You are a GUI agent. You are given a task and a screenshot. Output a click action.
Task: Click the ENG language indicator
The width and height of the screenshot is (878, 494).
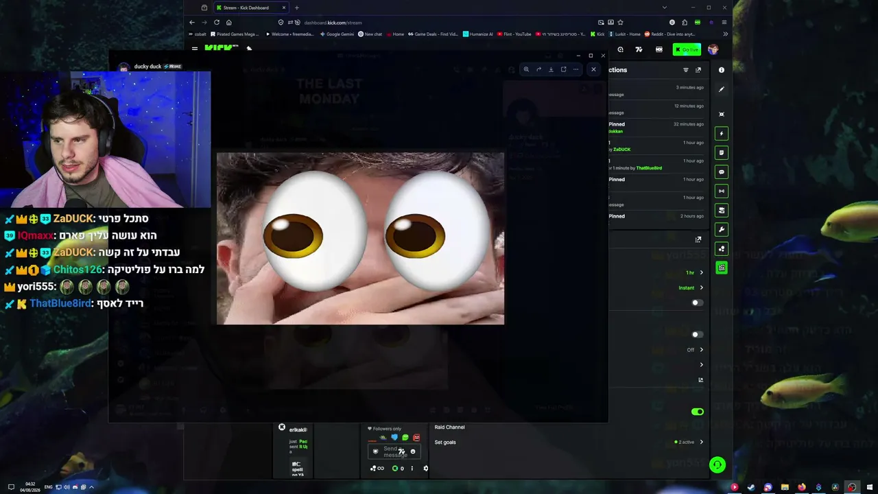tap(48, 487)
